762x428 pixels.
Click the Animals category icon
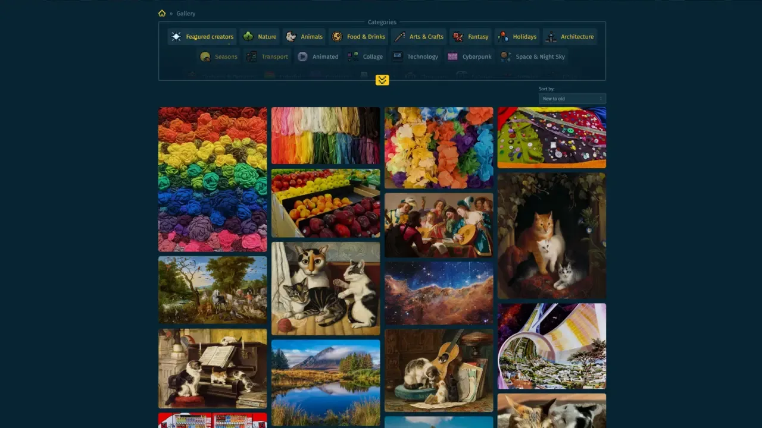click(x=291, y=37)
